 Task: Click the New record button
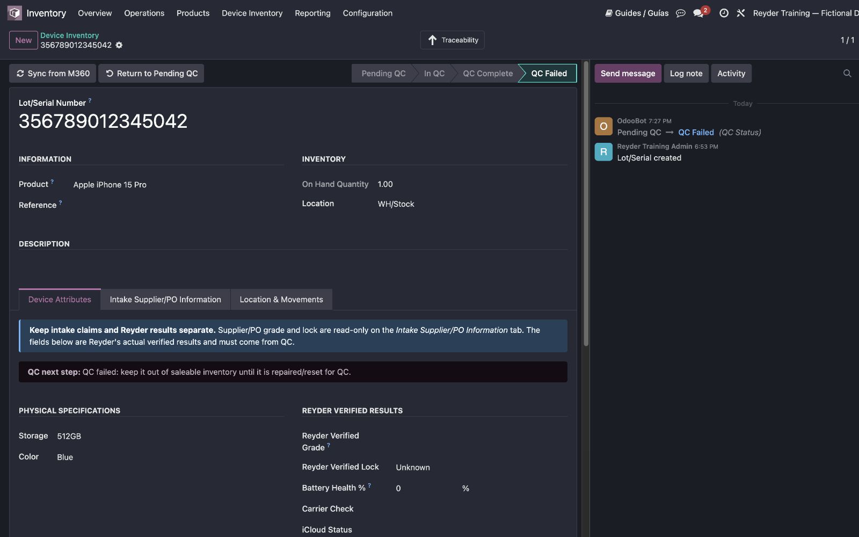[x=24, y=40]
